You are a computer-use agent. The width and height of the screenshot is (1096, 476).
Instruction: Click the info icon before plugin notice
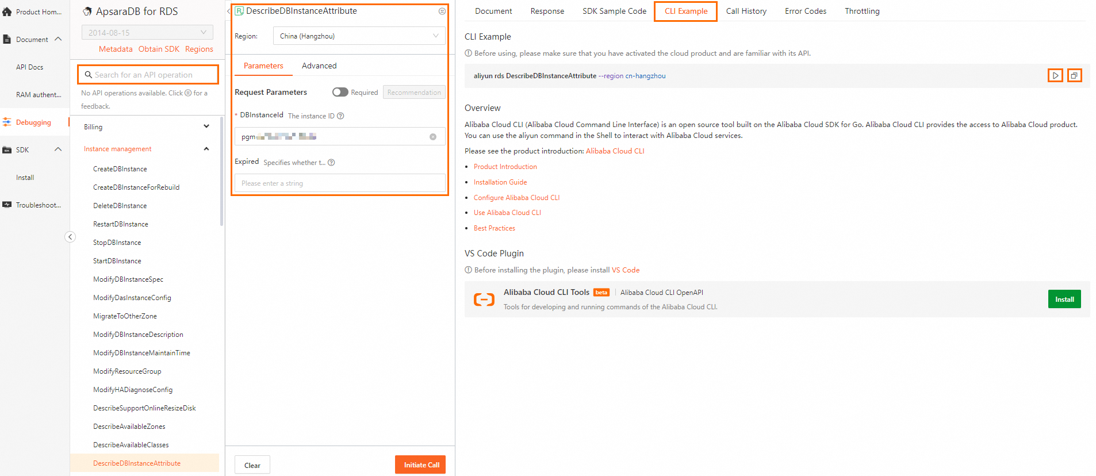(468, 270)
